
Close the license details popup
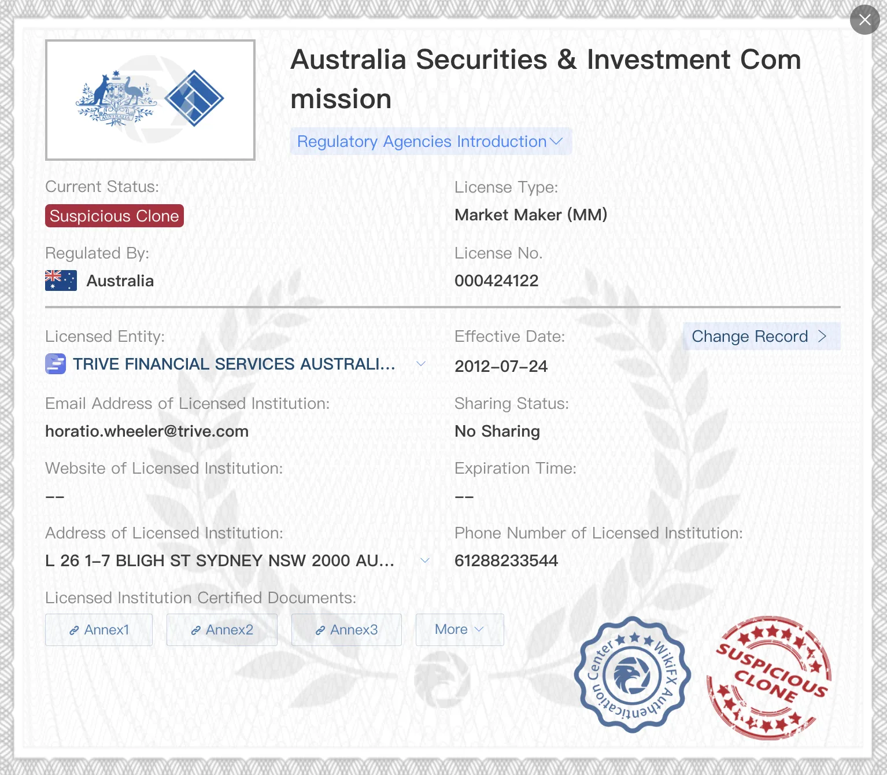(864, 20)
